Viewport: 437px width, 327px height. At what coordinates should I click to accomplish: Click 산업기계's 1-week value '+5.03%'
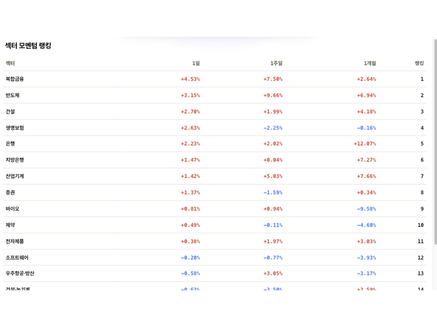pyautogui.click(x=273, y=176)
